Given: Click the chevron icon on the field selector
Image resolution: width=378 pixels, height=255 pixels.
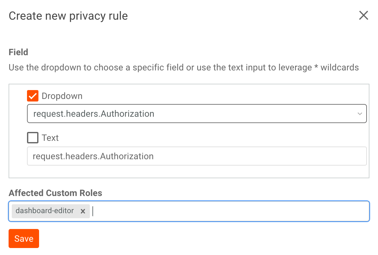Looking at the screenshot, I should click(x=360, y=114).
